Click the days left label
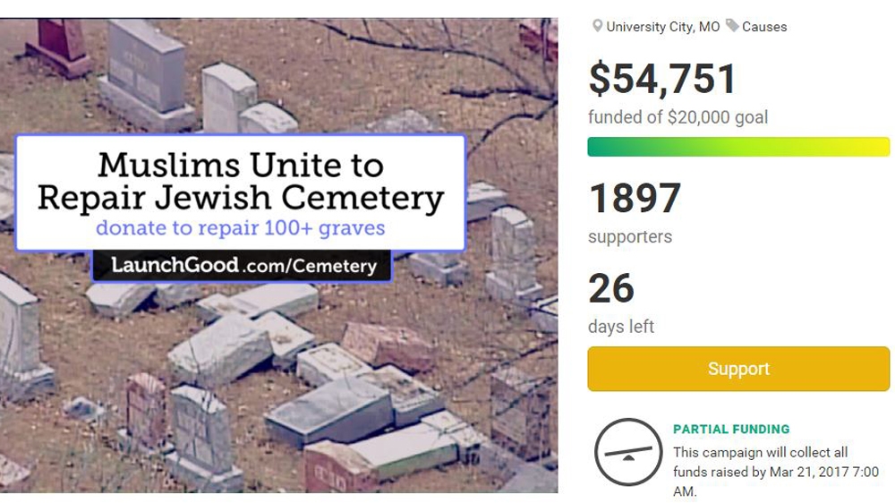The height and width of the screenshot is (503, 895). click(620, 327)
